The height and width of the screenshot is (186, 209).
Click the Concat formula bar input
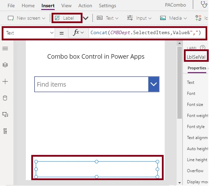[x=147, y=33]
